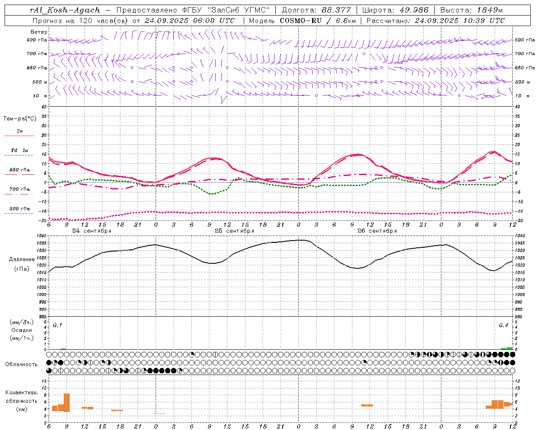Viewport: 537px width, 430px height.
Task: Click the Прогноз на 120 часа(ов) text
Action: [x=81, y=21]
